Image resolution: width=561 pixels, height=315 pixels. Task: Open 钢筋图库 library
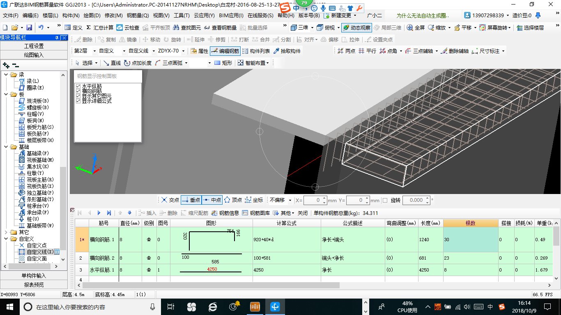tap(256, 213)
